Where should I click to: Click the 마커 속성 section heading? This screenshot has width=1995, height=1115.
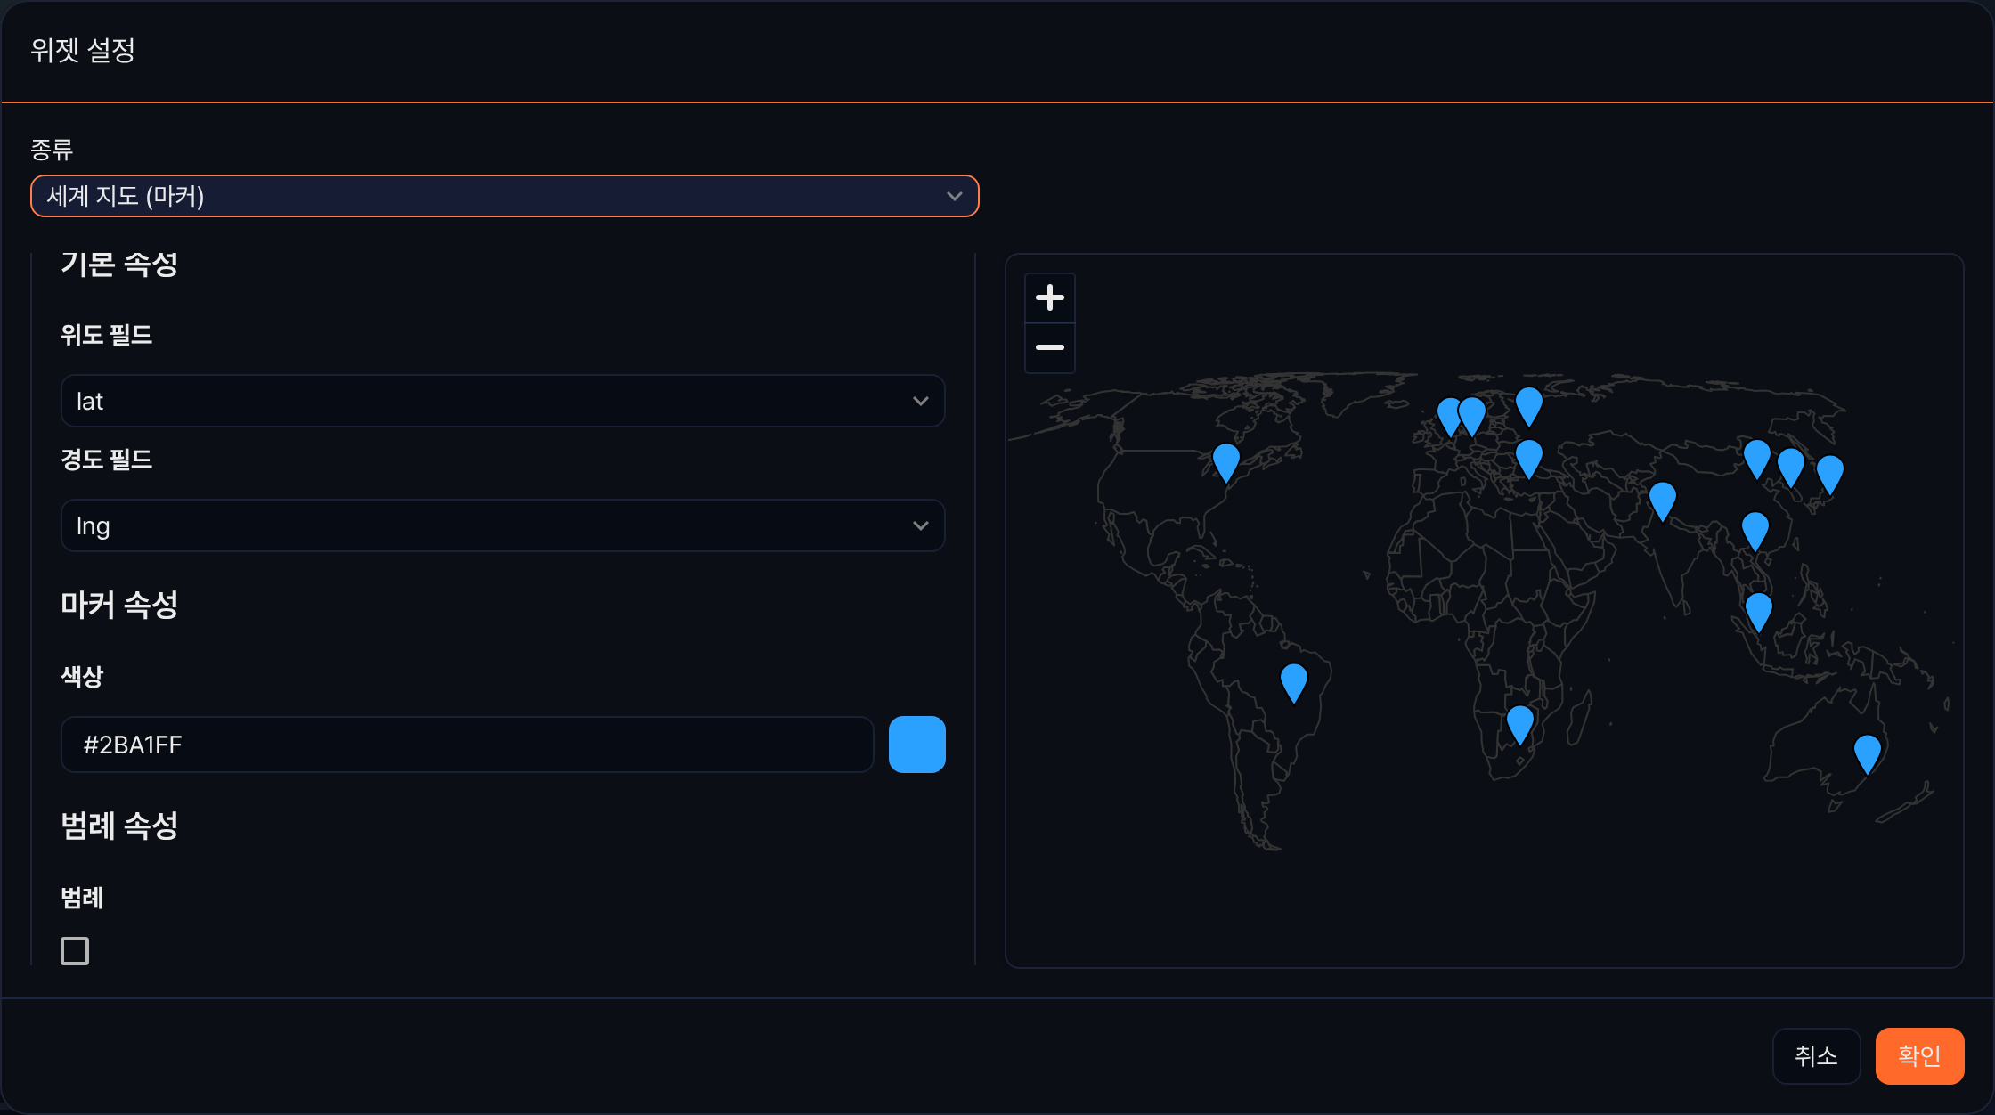click(x=119, y=606)
